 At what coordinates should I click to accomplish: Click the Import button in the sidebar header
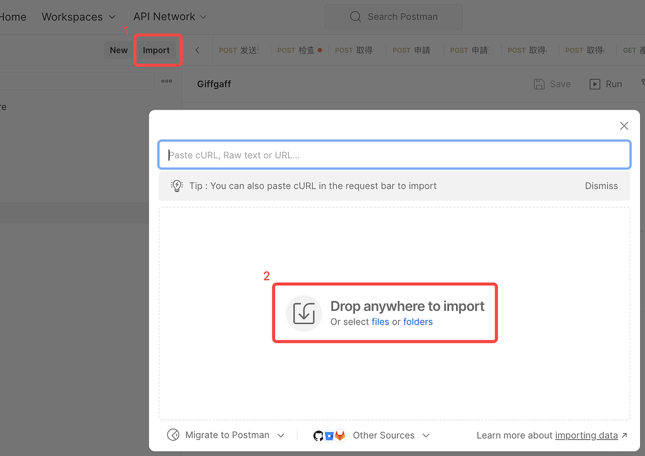pos(157,50)
